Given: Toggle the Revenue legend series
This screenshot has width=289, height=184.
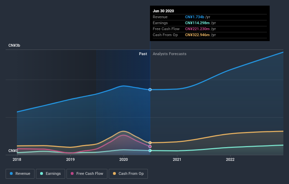Looking at the screenshot, I should click(20, 174).
